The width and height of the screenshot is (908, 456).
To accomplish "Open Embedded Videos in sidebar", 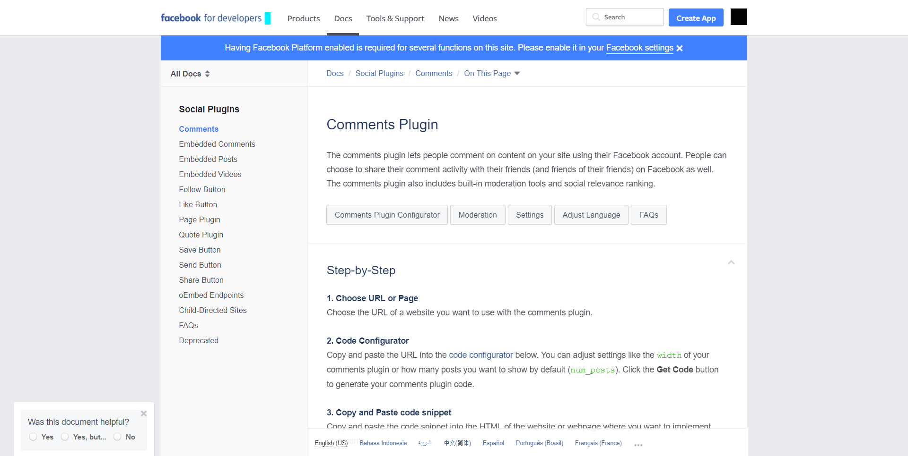I will [x=210, y=174].
